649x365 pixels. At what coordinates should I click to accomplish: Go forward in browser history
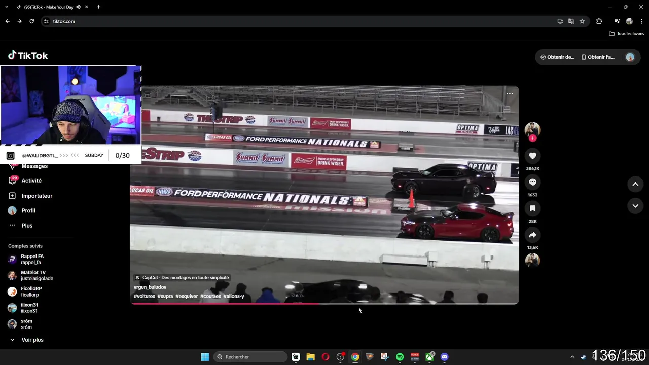tap(19, 21)
